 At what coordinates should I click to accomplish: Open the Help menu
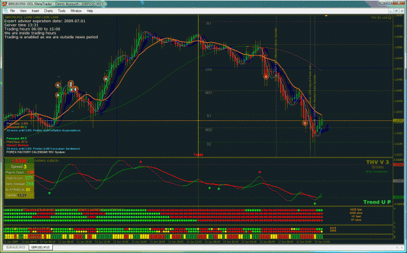click(90, 11)
